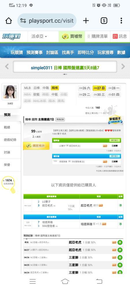Open the 戰績 sidebar tab
Image resolution: width=130 pixels, height=289 pixels.
[x=10, y=127]
